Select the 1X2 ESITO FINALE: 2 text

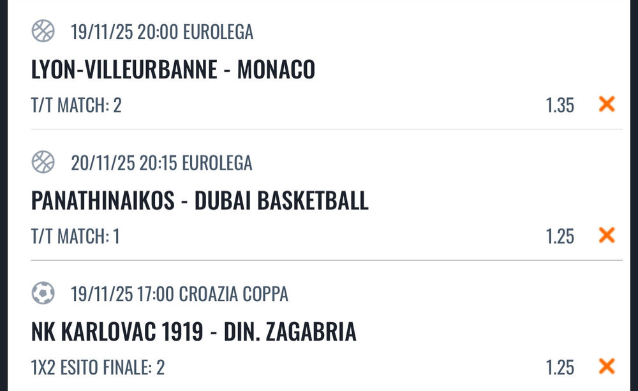(98, 367)
